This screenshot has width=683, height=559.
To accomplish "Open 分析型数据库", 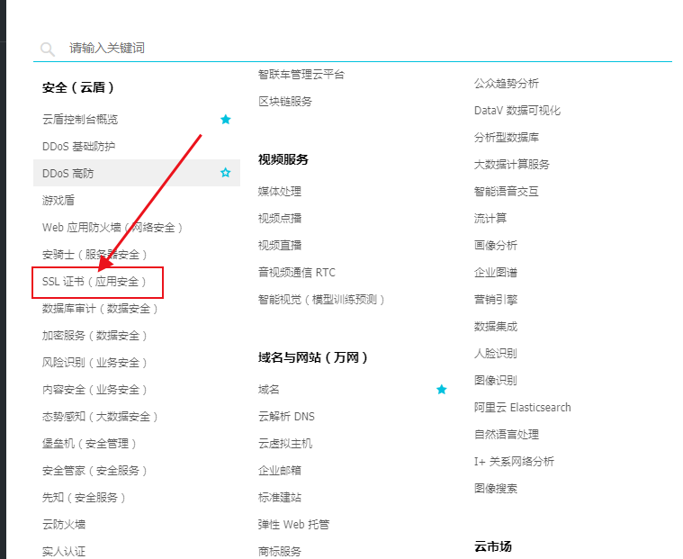I will 507,138.
